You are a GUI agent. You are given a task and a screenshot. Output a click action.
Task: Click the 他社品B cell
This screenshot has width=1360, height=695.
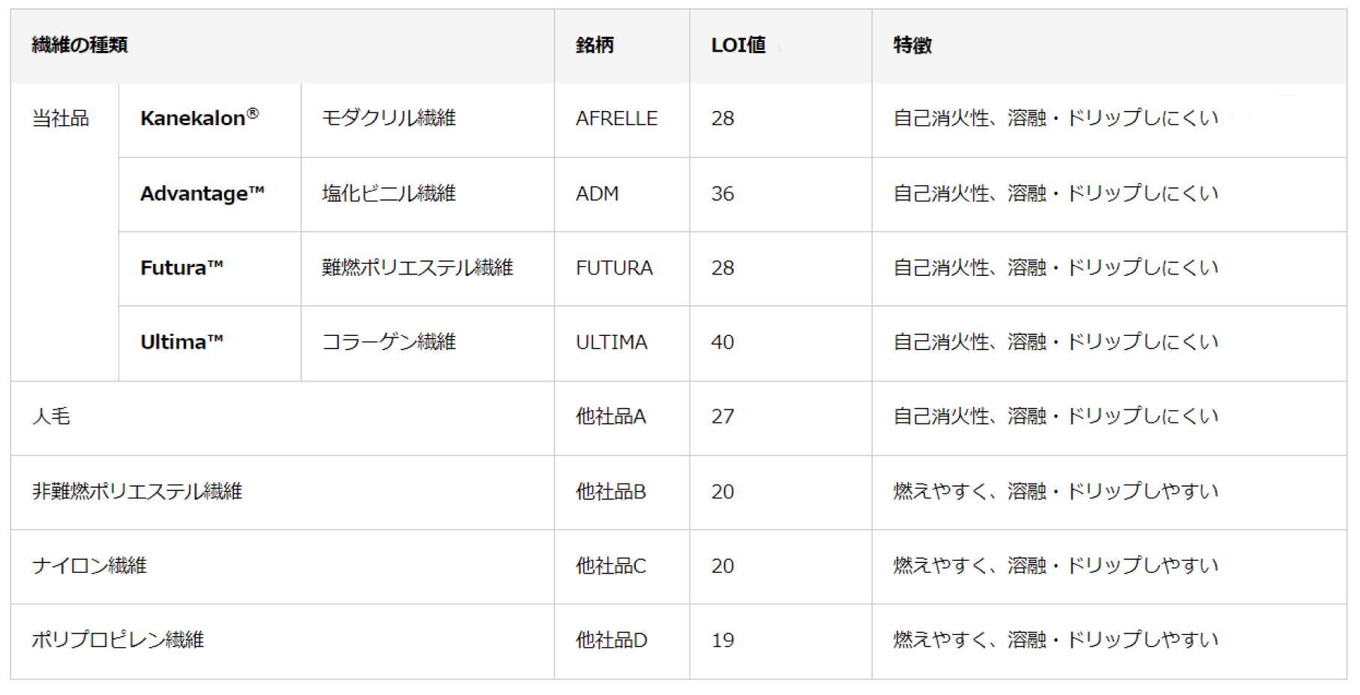(x=610, y=491)
